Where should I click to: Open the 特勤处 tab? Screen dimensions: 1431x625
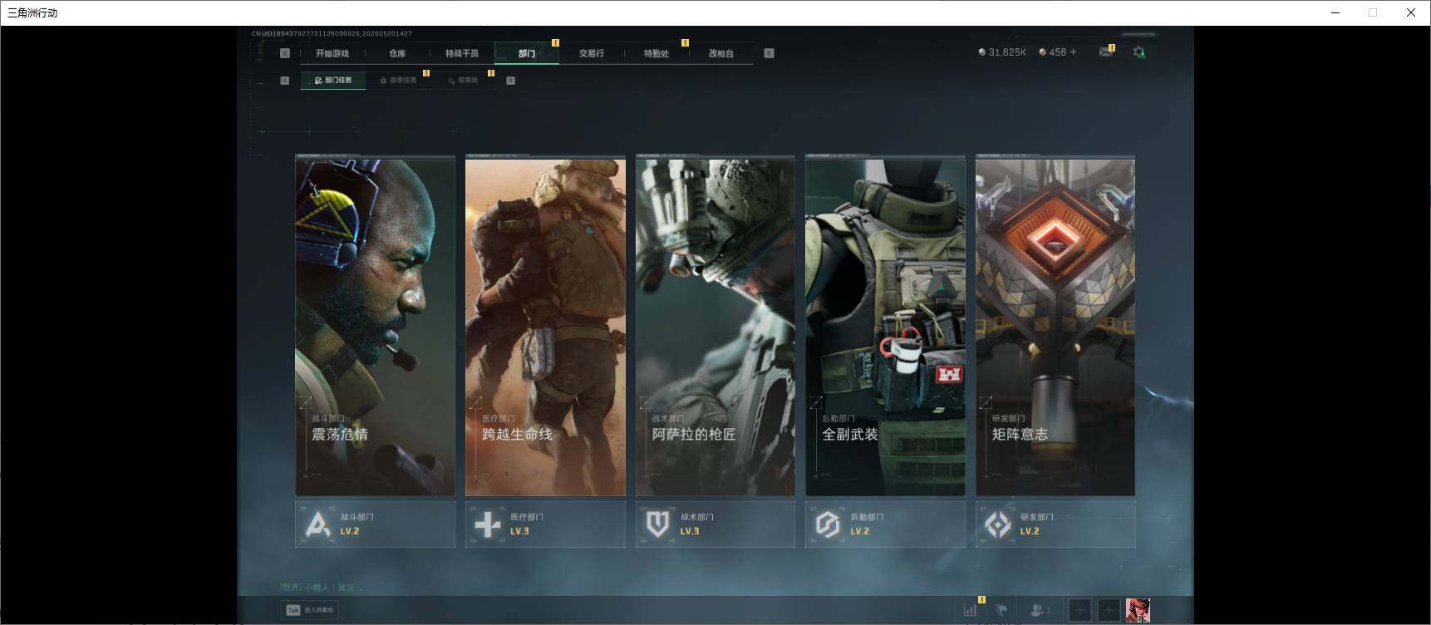pos(656,53)
